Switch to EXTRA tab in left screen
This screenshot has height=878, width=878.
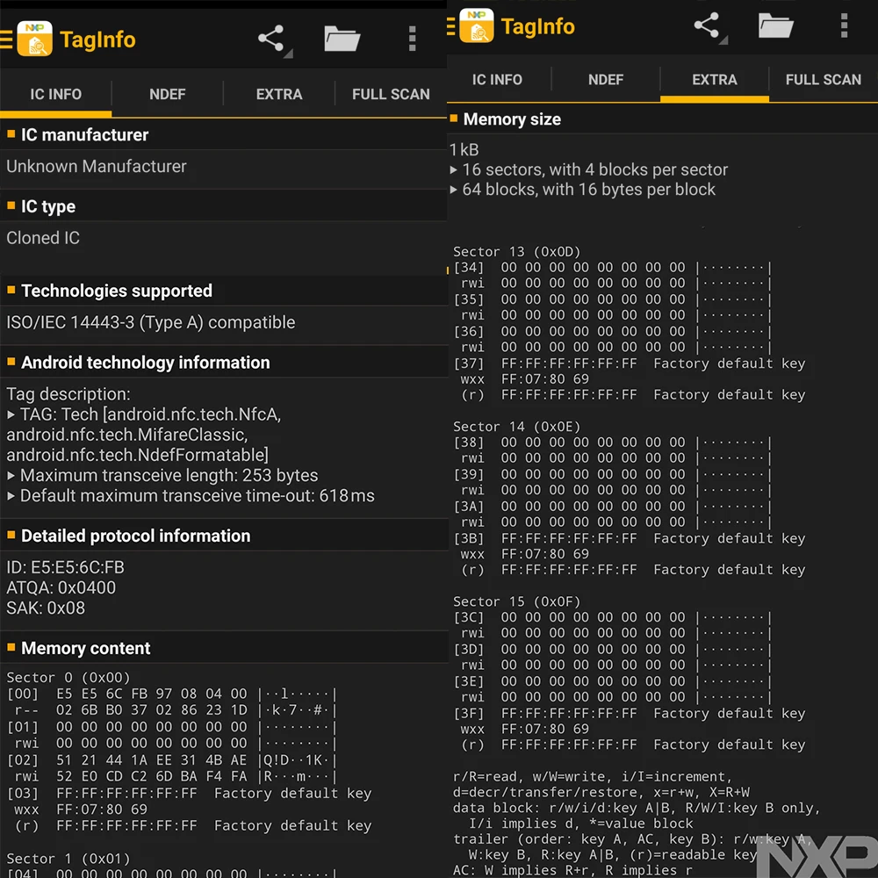[x=279, y=94]
